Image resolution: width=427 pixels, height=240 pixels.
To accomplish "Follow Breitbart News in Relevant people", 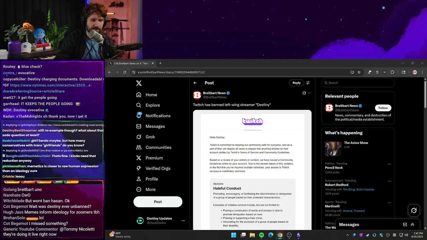I will 383,108.
